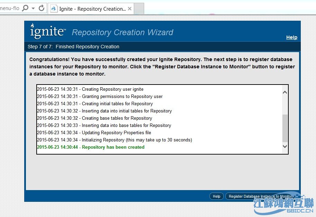The height and width of the screenshot is (217, 316).
Task: Click the Ignite tab favicon
Action: (x=54, y=9)
